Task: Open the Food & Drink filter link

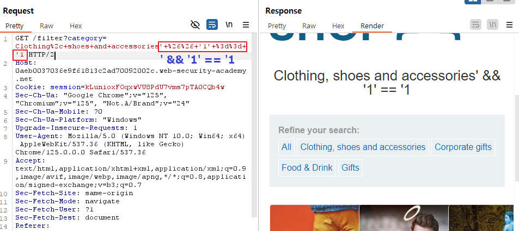Action: [x=307, y=167]
